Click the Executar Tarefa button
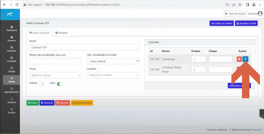The width and height of the screenshot is (264, 134). (x=235, y=14)
